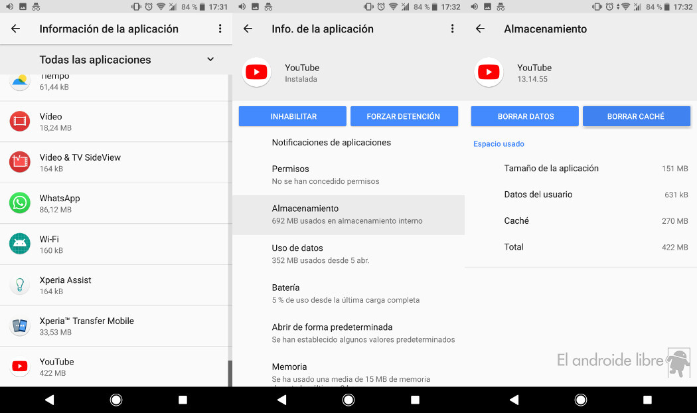Go back from the Almacenamiento screen
Viewport: 697px width, 413px height.
point(480,29)
